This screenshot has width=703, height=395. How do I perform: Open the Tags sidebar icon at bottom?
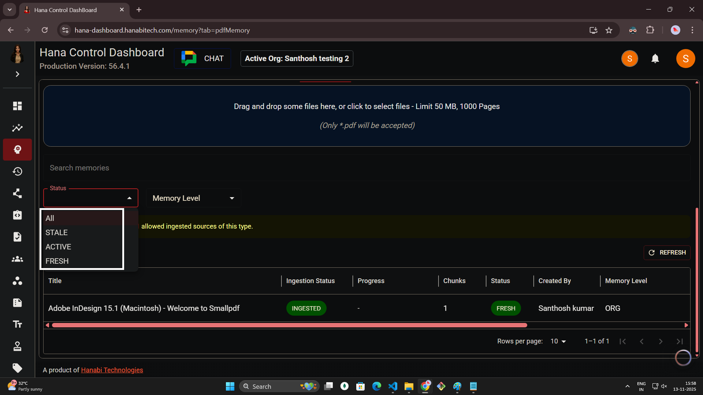click(17, 368)
